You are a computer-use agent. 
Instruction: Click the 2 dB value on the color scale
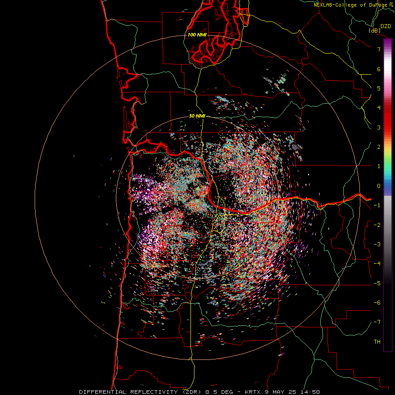click(x=379, y=147)
